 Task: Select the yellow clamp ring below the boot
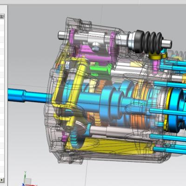[158, 56]
